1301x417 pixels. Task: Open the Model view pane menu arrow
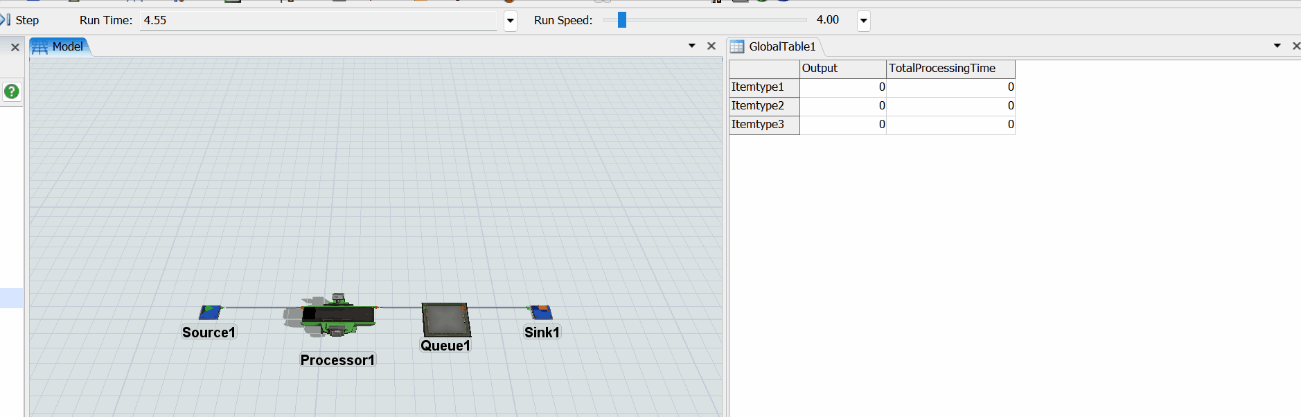click(x=692, y=46)
